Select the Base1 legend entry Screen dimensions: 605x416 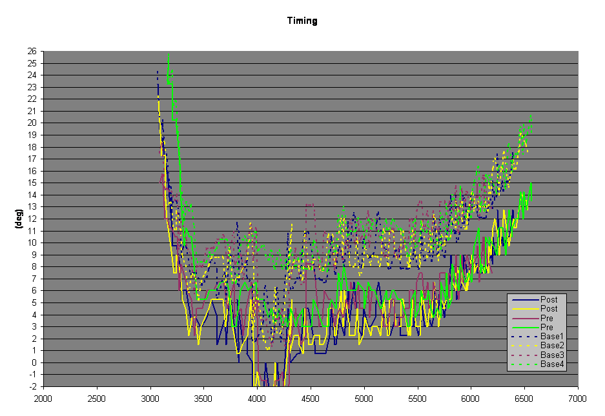coord(537,337)
